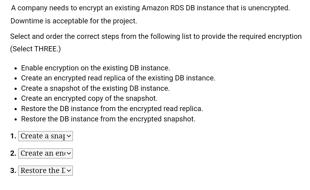Click the number '2.' step label
The width and height of the screenshot is (310, 190).
(13, 154)
